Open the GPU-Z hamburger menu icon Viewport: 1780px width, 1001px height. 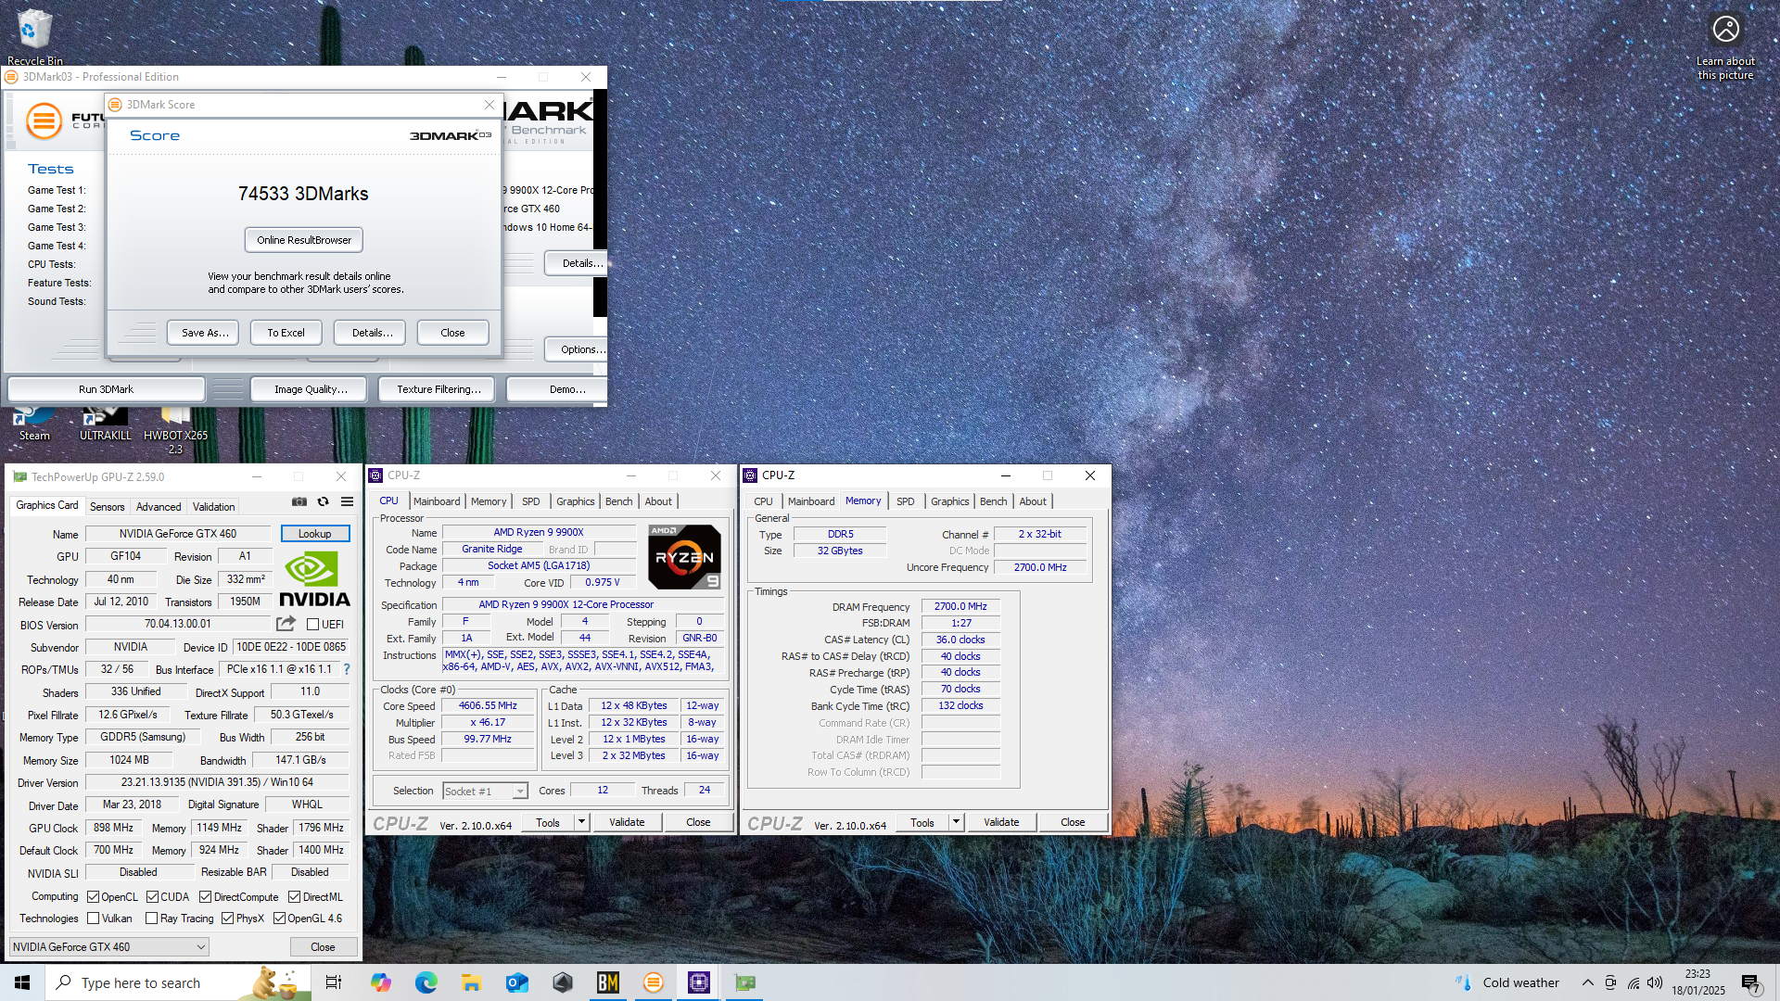[x=347, y=501]
